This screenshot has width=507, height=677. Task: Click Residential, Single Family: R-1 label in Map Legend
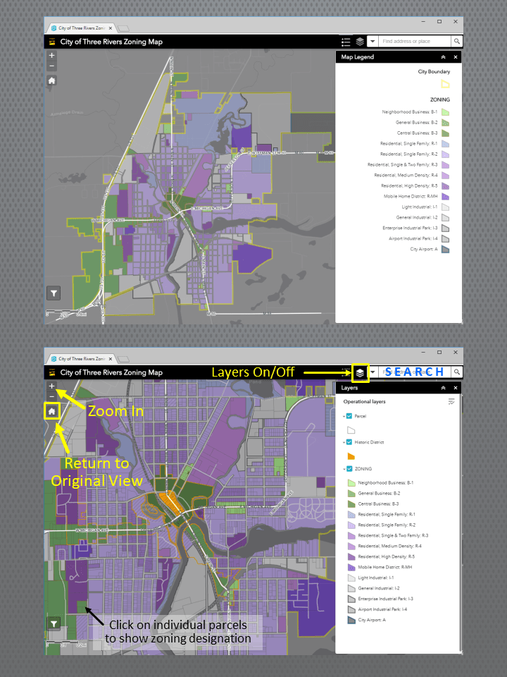tap(408, 143)
